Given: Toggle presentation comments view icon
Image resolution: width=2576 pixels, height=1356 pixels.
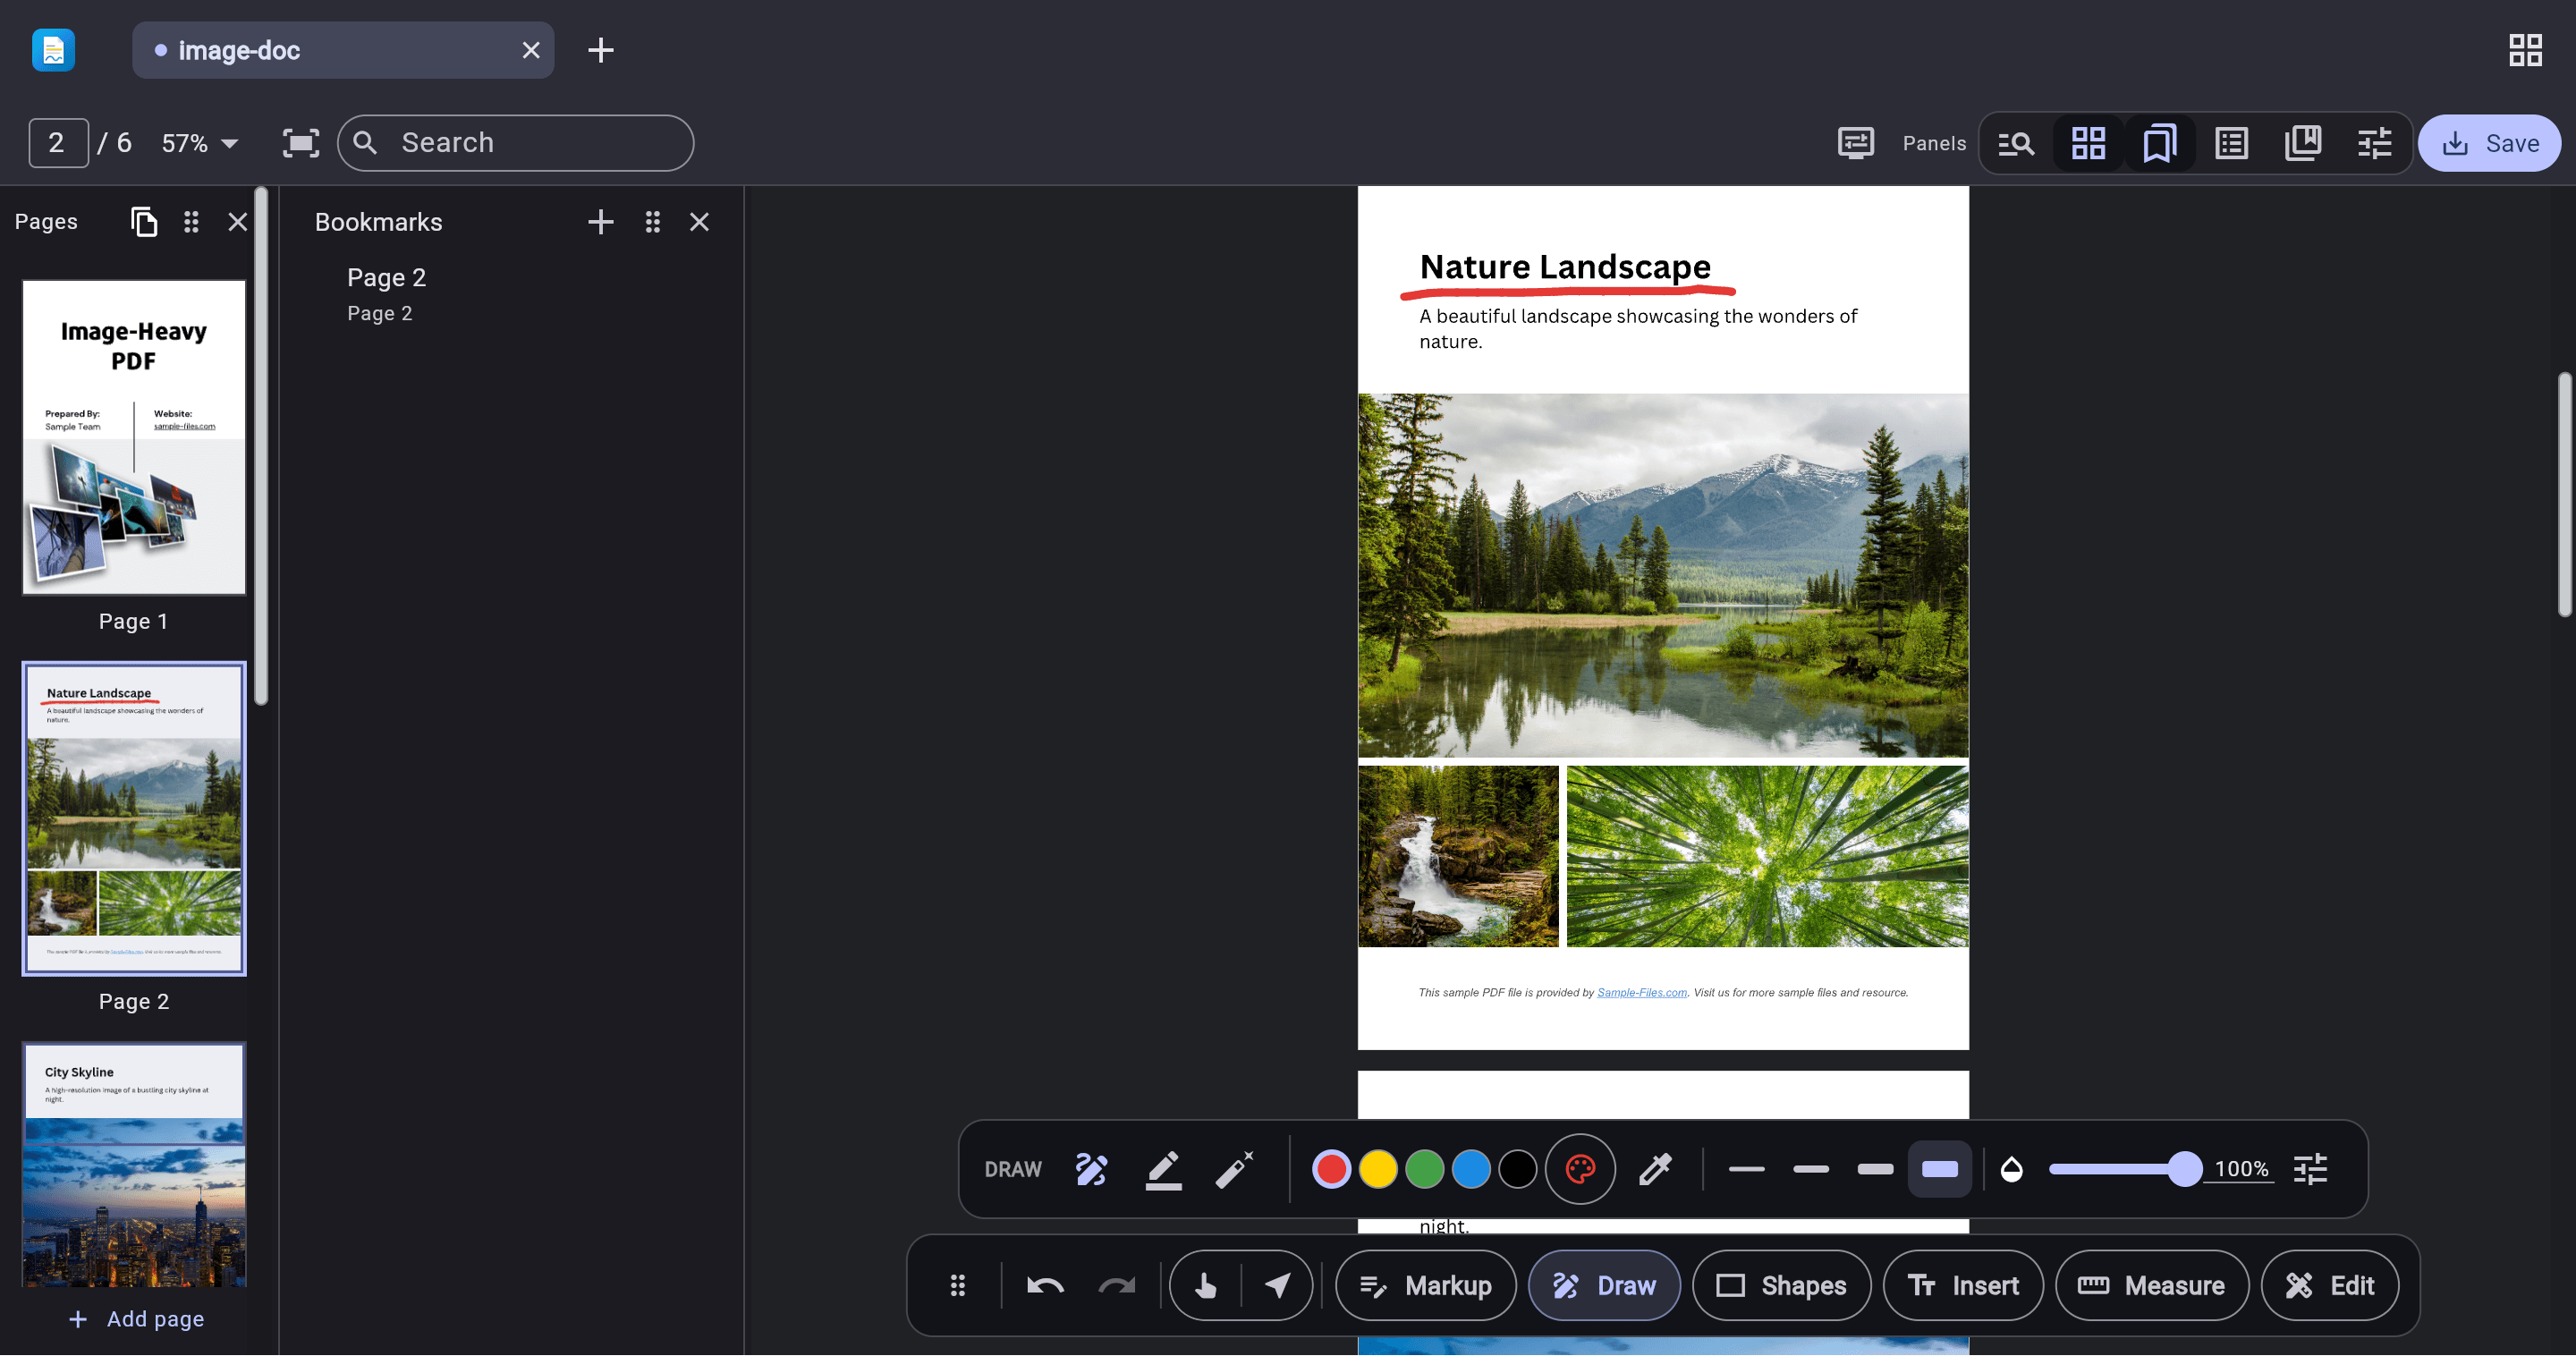Looking at the screenshot, I should coord(1856,143).
